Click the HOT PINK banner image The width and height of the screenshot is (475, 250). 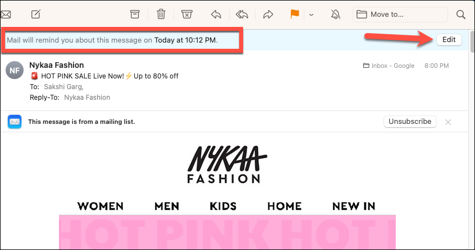[227, 232]
